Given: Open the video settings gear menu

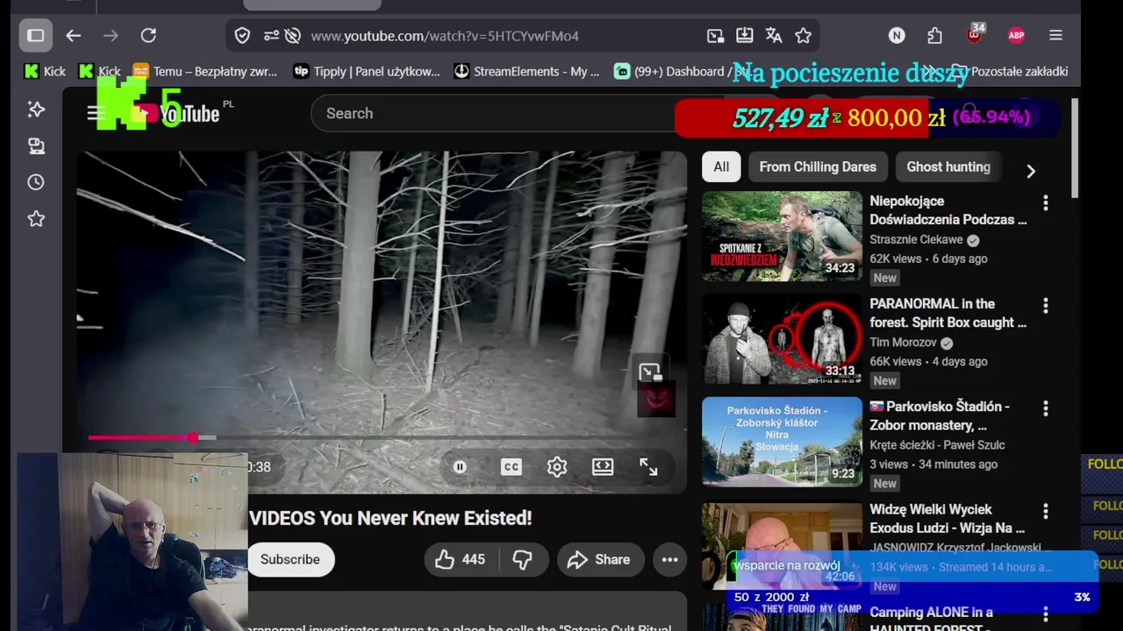Looking at the screenshot, I should coord(557,467).
